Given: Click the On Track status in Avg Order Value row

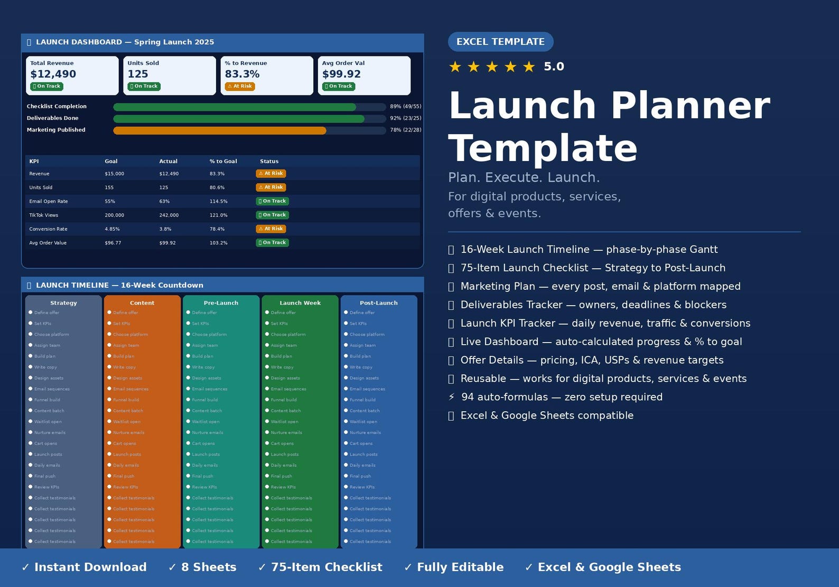Looking at the screenshot, I should coord(273,242).
